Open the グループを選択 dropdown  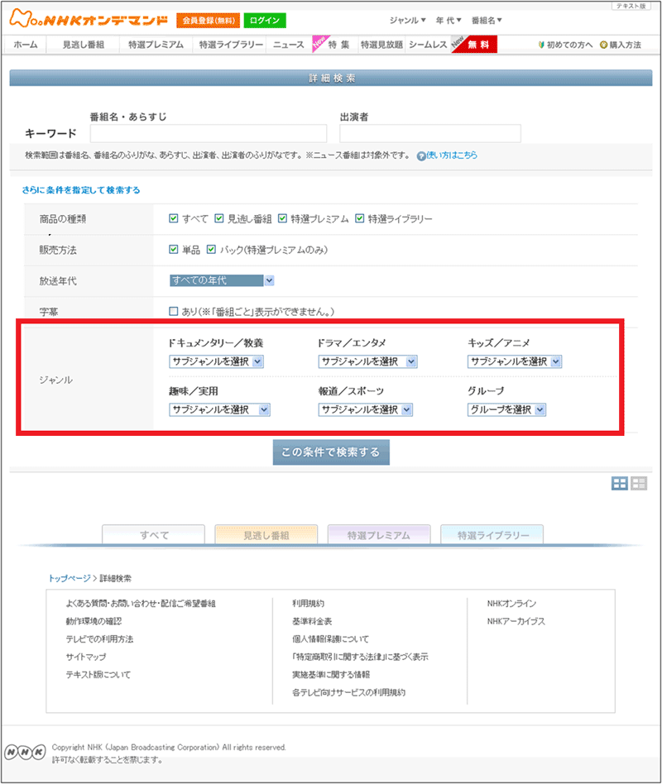tap(507, 410)
